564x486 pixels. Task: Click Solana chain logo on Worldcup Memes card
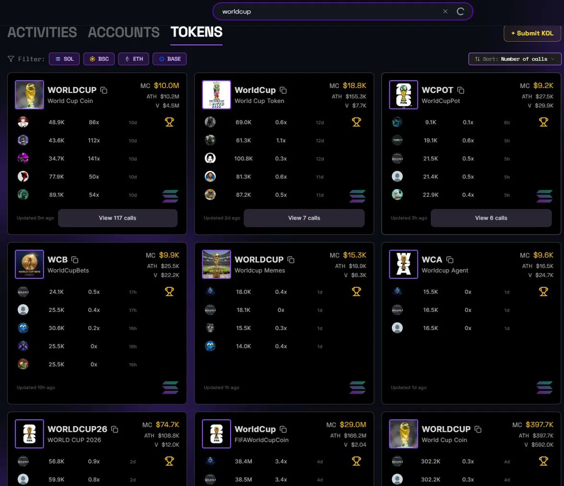(x=357, y=388)
